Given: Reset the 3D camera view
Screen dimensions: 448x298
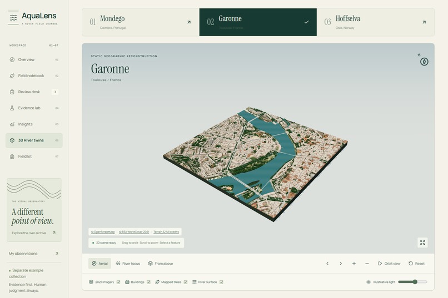Looking at the screenshot, I should click(416, 264).
